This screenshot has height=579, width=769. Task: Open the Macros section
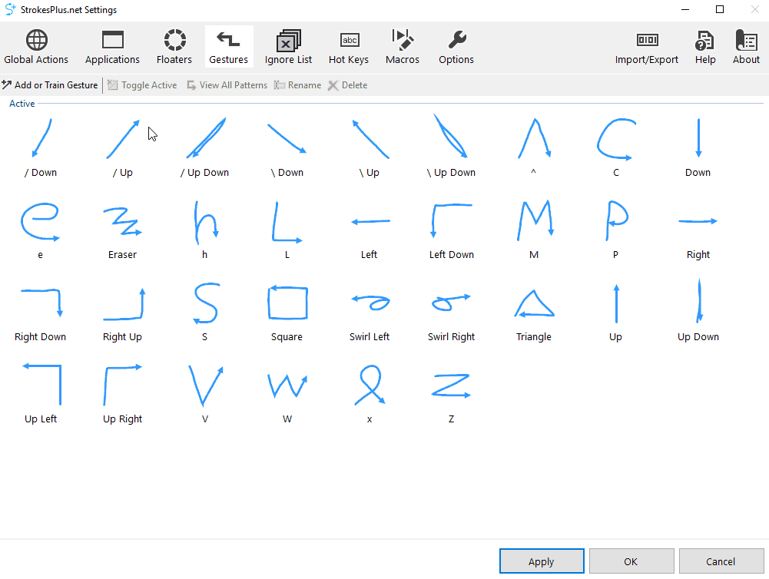click(403, 47)
